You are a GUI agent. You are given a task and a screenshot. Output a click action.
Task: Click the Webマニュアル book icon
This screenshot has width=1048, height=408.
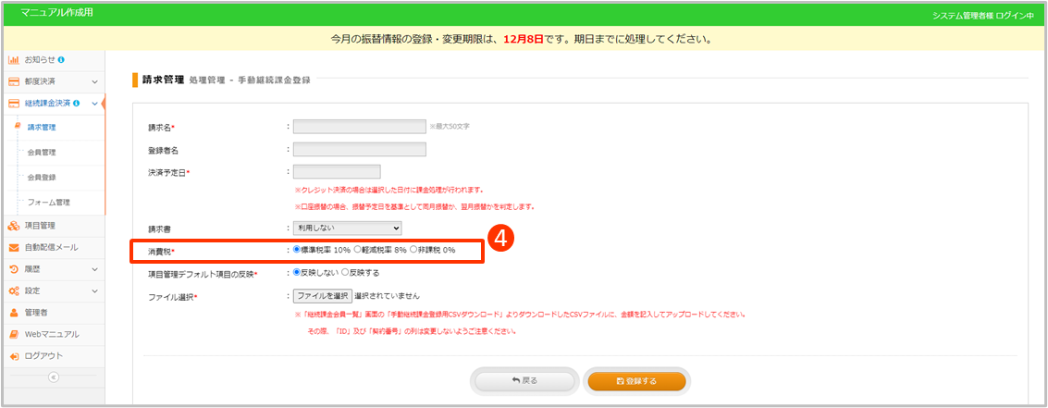pyautogui.click(x=14, y=334)
